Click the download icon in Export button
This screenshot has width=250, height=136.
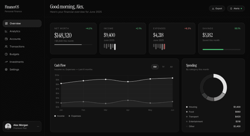(213, 8)
